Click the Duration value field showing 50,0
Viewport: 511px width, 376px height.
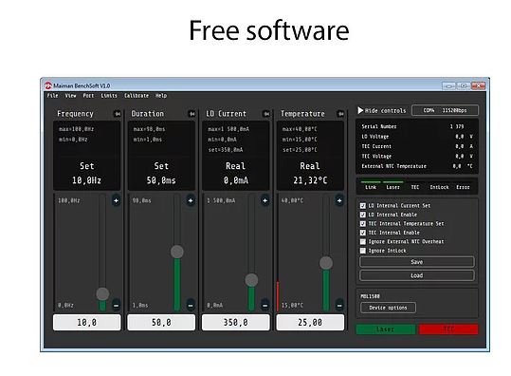pyautogui.click(x=161, y=323)
